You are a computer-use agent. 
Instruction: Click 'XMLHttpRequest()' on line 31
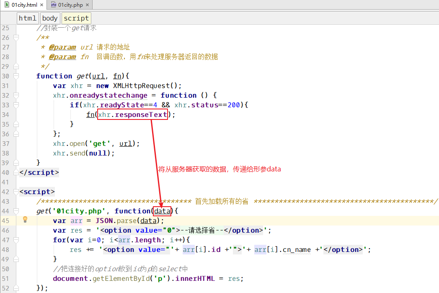click(145, 86)
